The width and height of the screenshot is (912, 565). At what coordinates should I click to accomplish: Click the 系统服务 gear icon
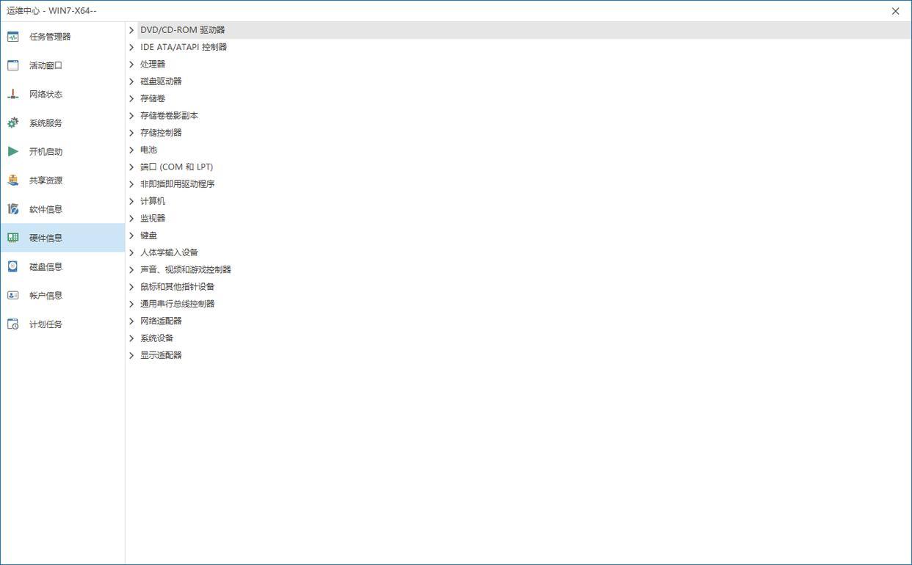(12, 123)
